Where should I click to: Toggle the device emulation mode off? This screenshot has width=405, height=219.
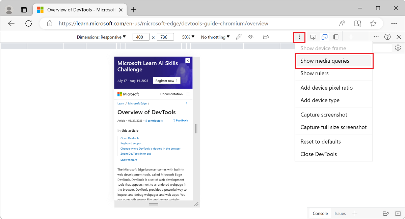click(324, 37)
